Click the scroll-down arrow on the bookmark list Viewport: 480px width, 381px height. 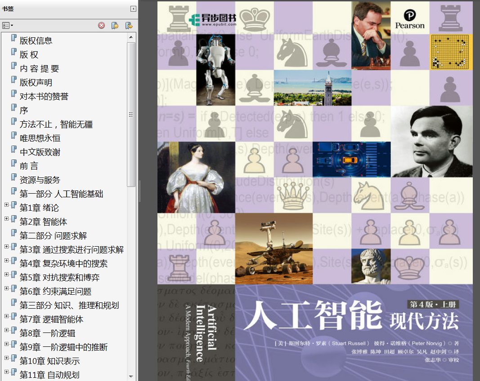click(131, 377)
